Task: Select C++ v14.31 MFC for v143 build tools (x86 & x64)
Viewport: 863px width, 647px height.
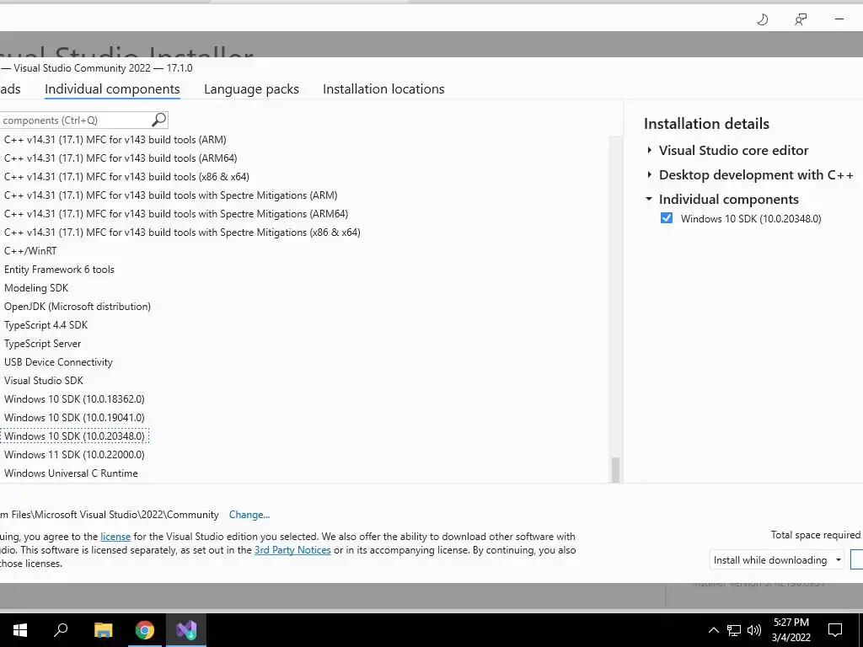Action: pyautogui.click(x=126, y=177)
